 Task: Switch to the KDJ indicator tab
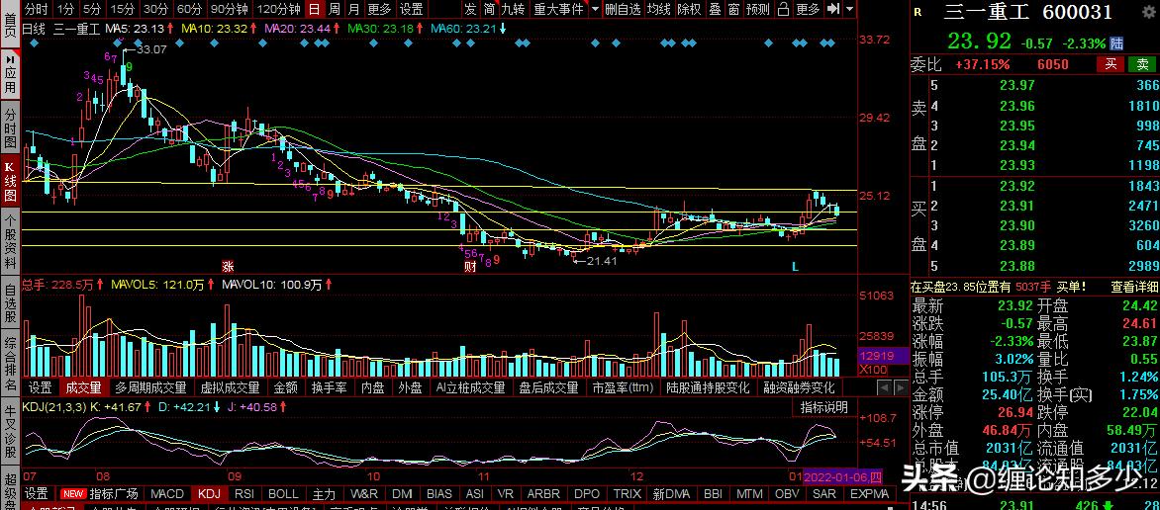(210, 494)
